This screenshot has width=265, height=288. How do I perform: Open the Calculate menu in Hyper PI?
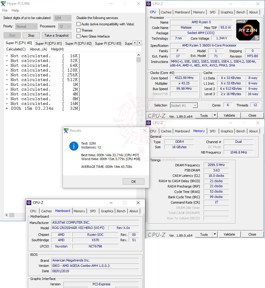(x=15, y=49)
